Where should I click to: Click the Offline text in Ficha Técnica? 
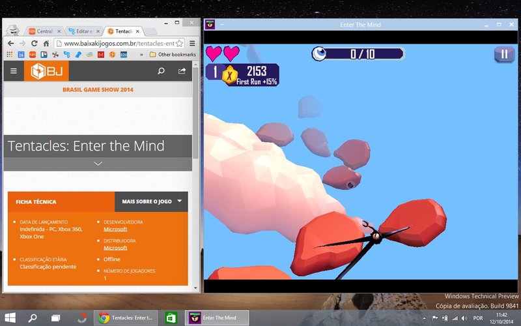[111, 259]
